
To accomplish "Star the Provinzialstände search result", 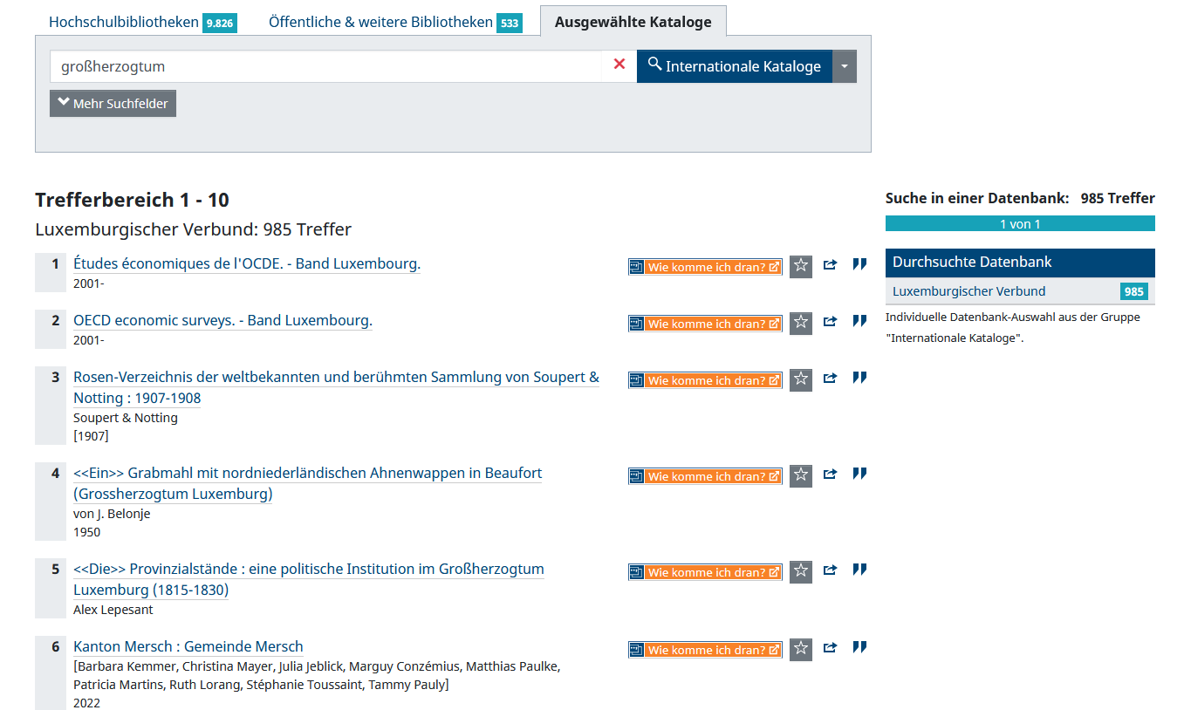I will click(x=800, y=571).
